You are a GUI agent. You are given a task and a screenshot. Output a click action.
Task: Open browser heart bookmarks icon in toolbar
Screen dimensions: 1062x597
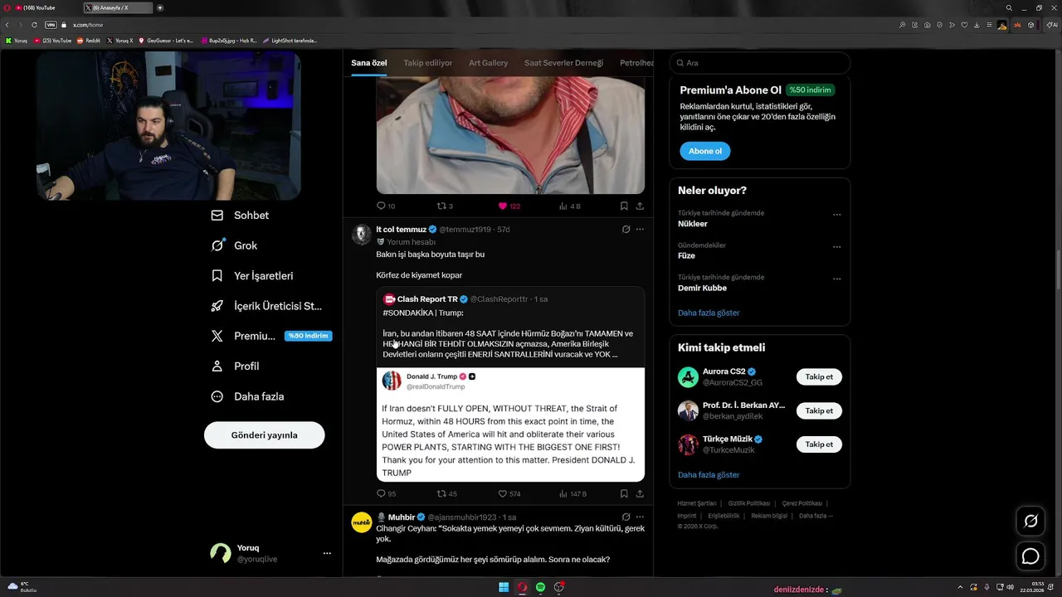click(964, 25)
